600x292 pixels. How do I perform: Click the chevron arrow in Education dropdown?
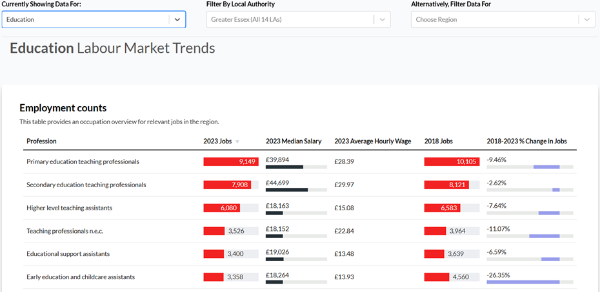[177, 19]
